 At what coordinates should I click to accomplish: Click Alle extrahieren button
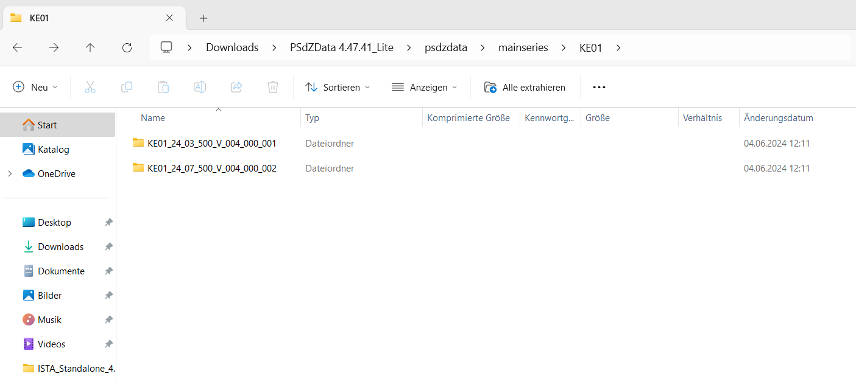click(x=525, y=87)
